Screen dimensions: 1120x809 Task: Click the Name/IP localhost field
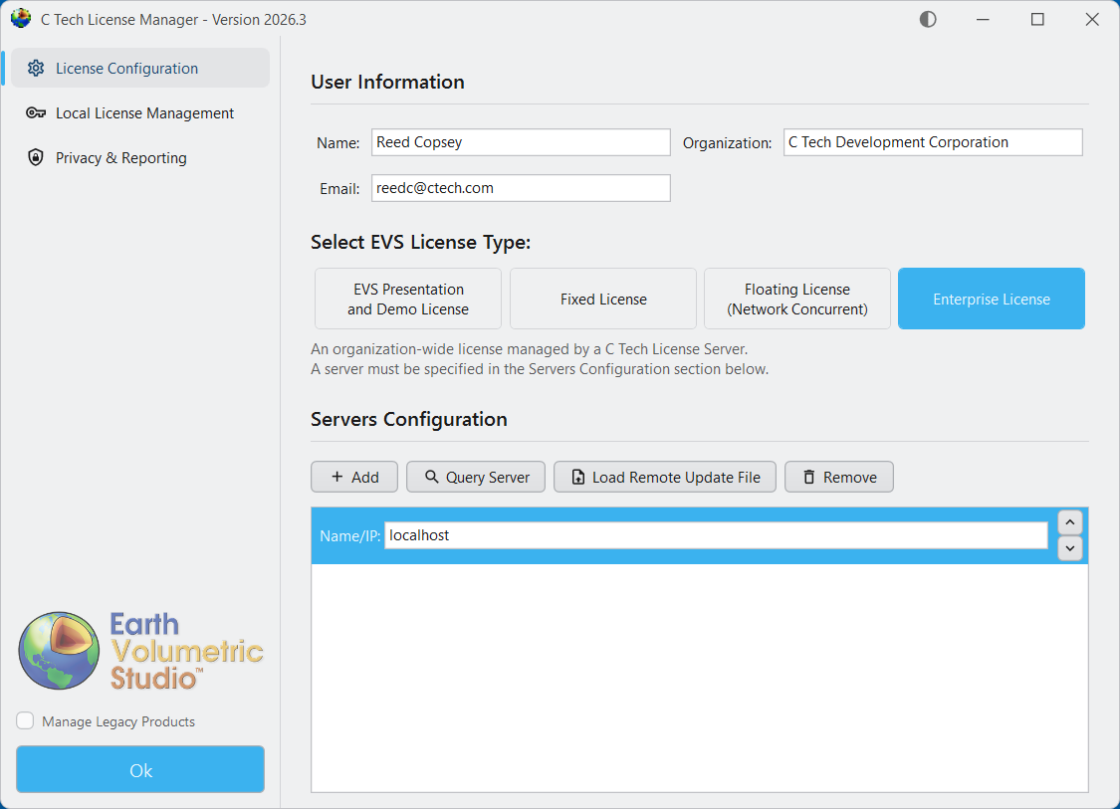click(x=715, y=534)
